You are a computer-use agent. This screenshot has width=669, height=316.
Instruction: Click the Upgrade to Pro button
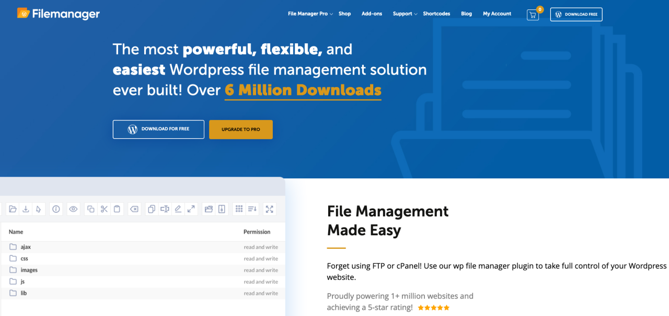coord(240,129)
